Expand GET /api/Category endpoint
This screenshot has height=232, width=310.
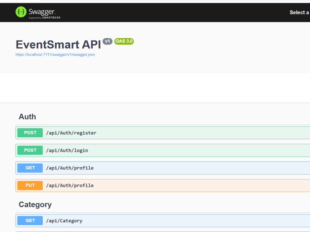(163, 221)
